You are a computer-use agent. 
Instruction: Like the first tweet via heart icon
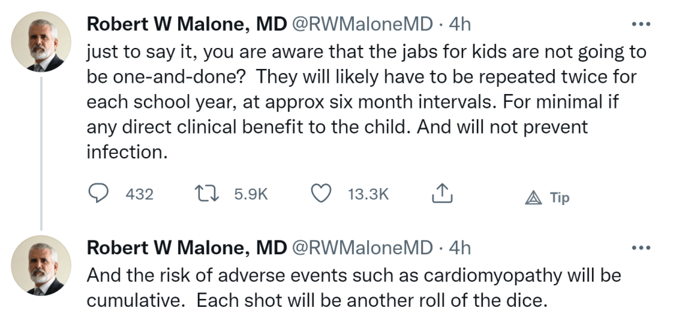[x=320, y=194]
